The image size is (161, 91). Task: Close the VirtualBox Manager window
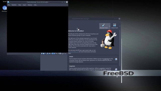[119, 19]
